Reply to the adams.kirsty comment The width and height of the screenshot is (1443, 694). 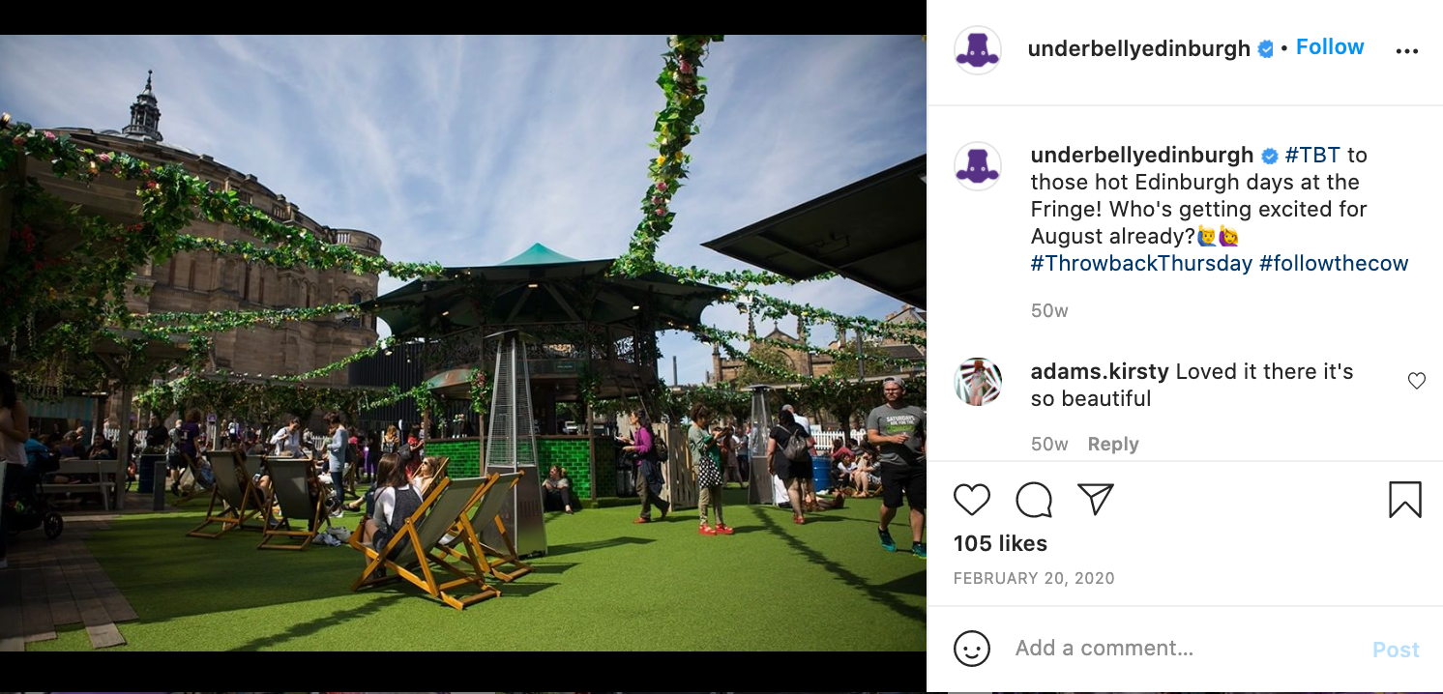(1113, 445)
